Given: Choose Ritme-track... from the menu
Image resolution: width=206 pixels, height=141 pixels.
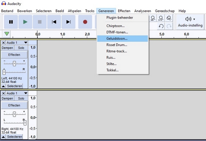Looking at the screenshot, I should click(x=123, y=51).
